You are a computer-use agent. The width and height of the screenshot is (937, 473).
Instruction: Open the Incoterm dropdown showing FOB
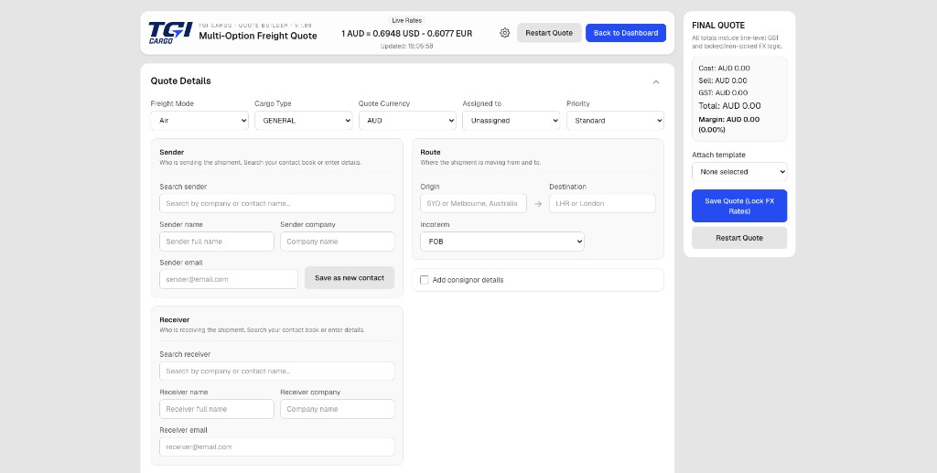502,242
